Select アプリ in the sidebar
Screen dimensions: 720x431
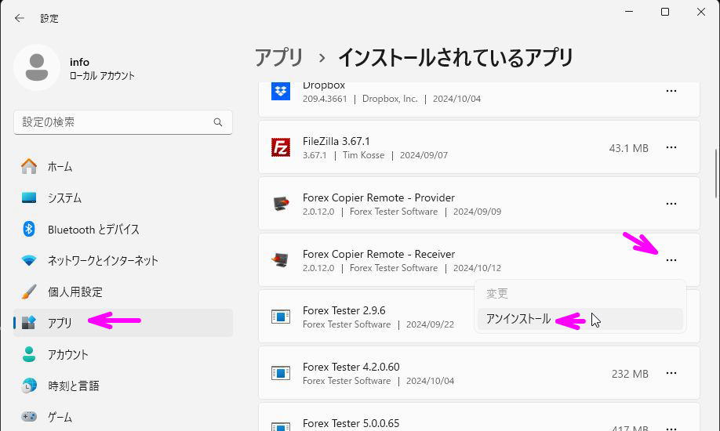coord(123,323)
